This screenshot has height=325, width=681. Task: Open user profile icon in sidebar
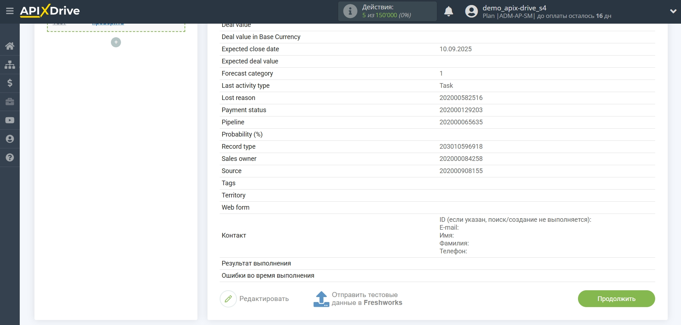pos(10,139)
